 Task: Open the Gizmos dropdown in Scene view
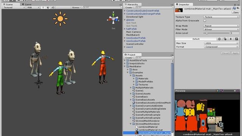coord(76,8)
